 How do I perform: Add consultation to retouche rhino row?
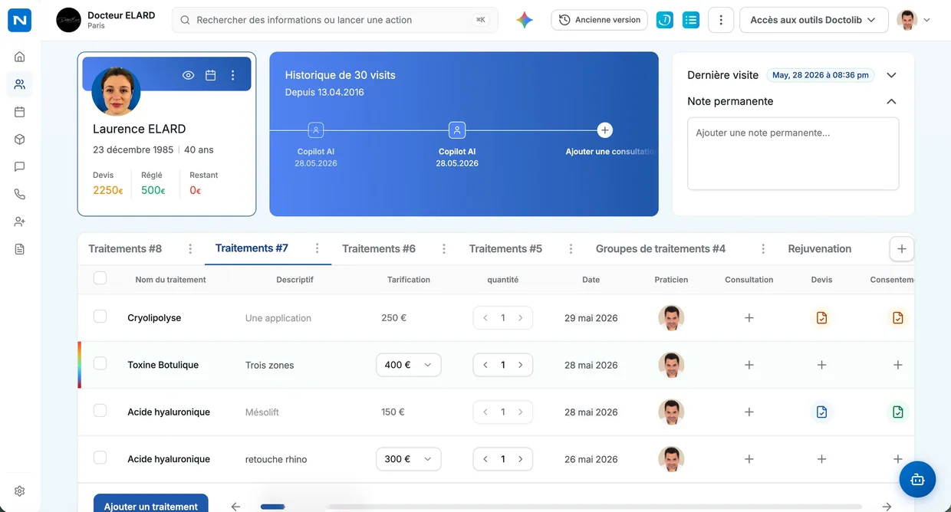749,459
